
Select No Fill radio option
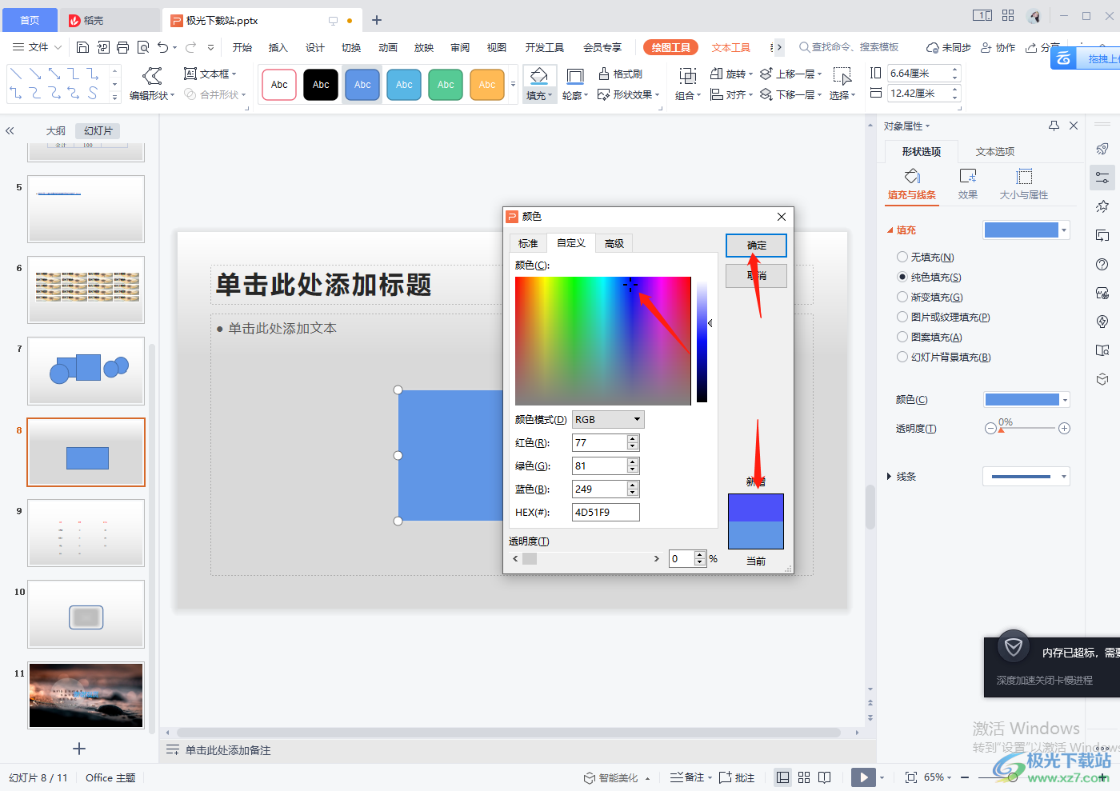coord(902,257)
